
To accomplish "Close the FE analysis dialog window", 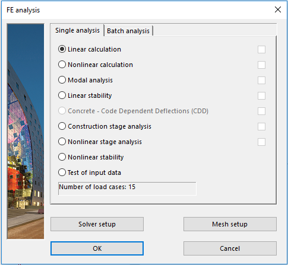I will point(278,9).
